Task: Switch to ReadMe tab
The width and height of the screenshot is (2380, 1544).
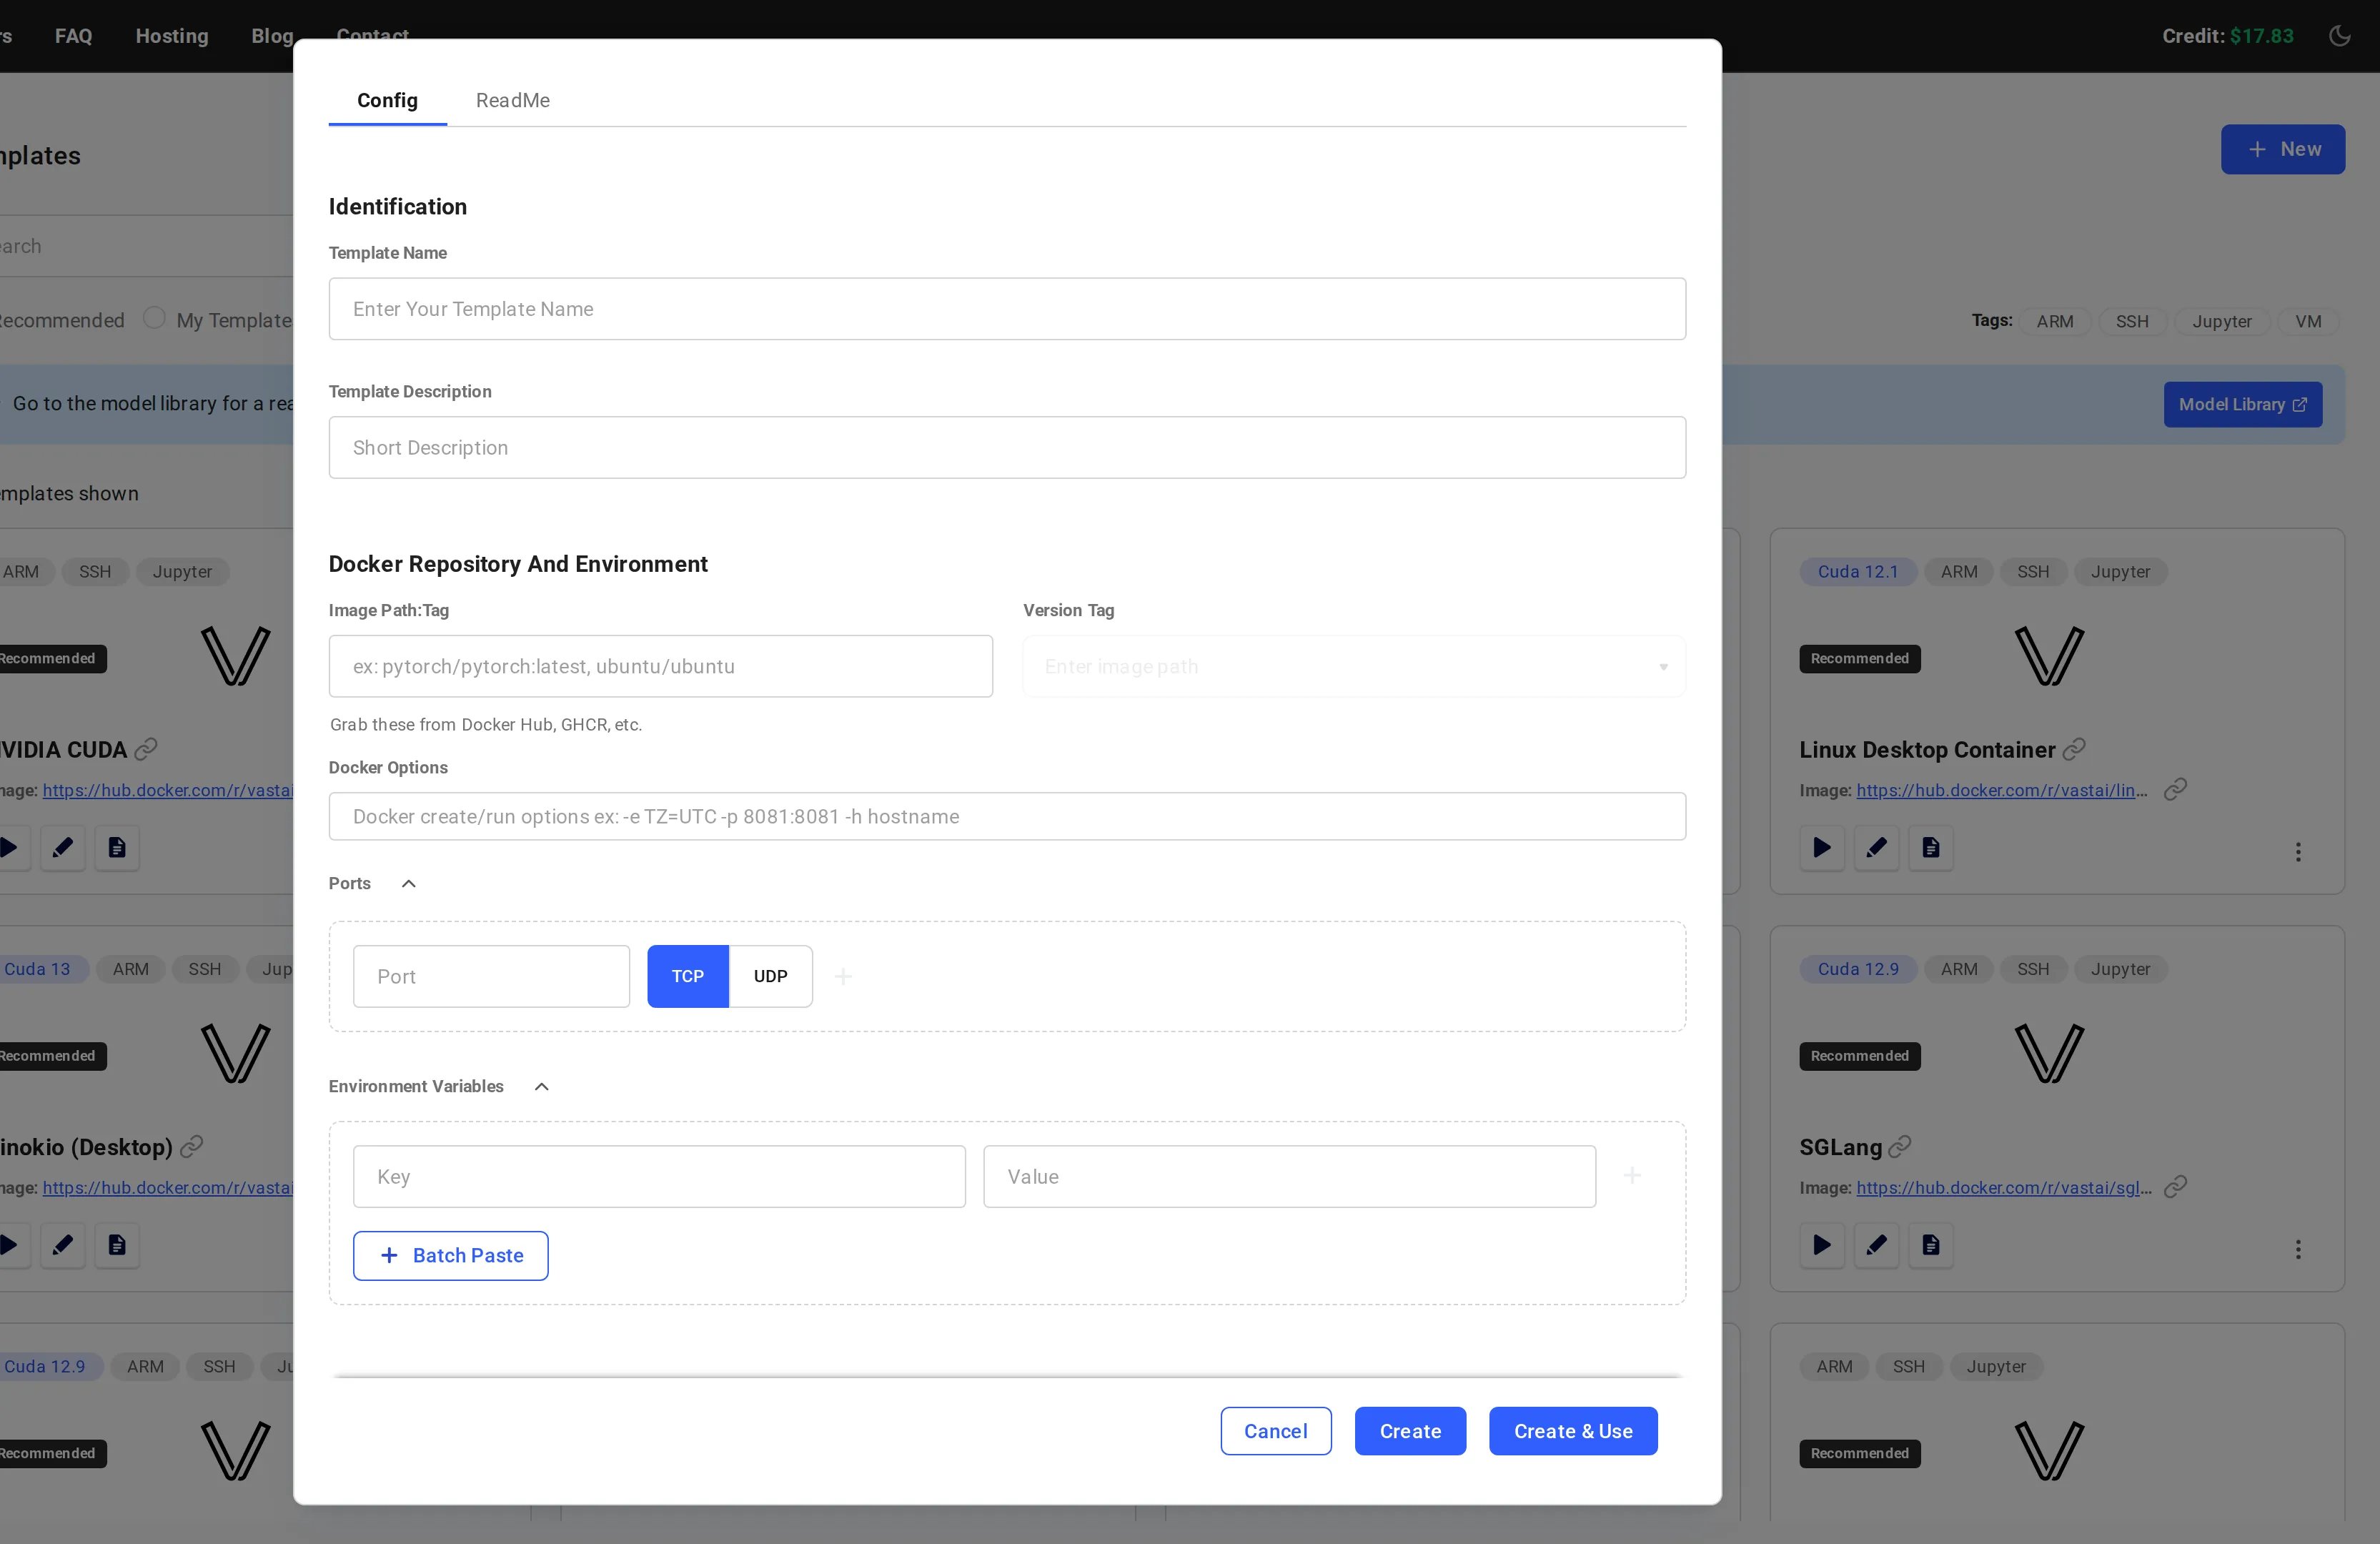Action: [513, 100]
